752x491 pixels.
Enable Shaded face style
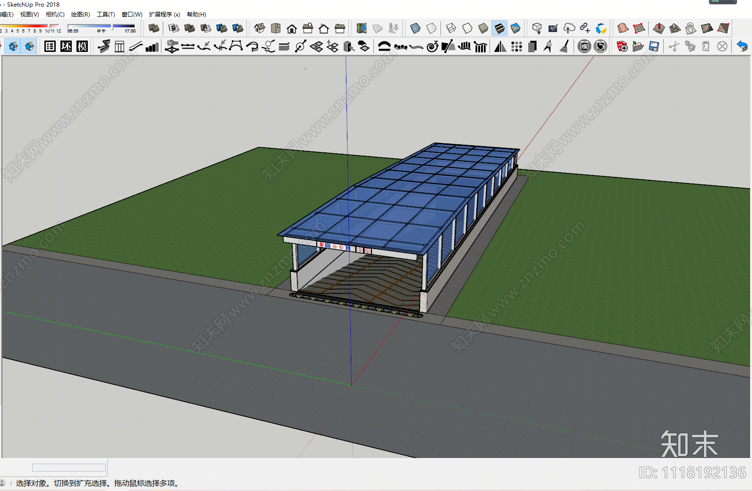pyautogui.click(x=483, y=28)
